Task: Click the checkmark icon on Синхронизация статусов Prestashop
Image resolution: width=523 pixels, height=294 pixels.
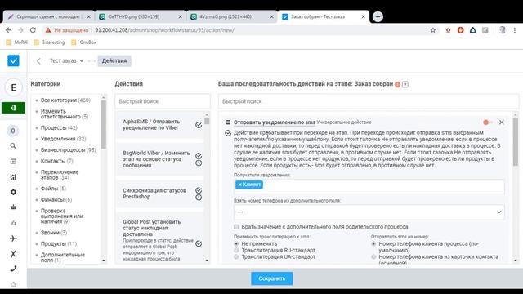Action: point(199,190)
